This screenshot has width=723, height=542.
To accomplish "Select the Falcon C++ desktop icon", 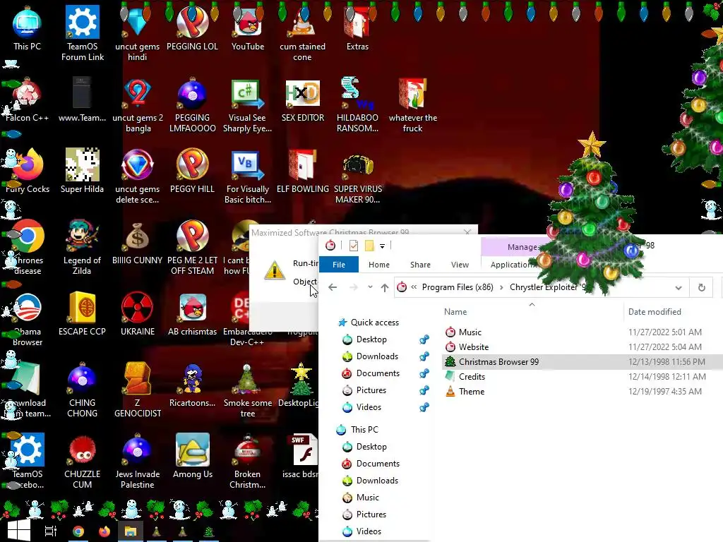I will 27,100.
